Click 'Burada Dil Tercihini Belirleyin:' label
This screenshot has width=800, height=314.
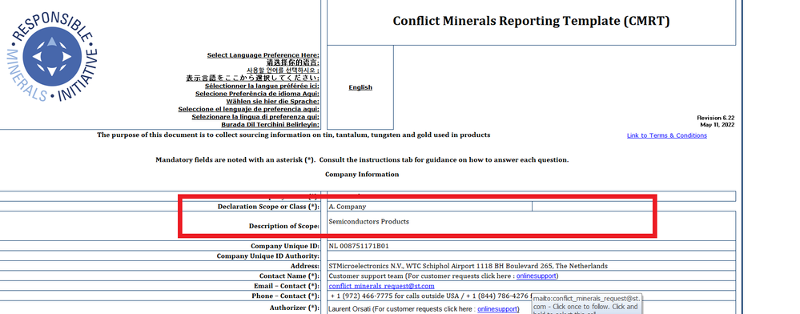271,124
